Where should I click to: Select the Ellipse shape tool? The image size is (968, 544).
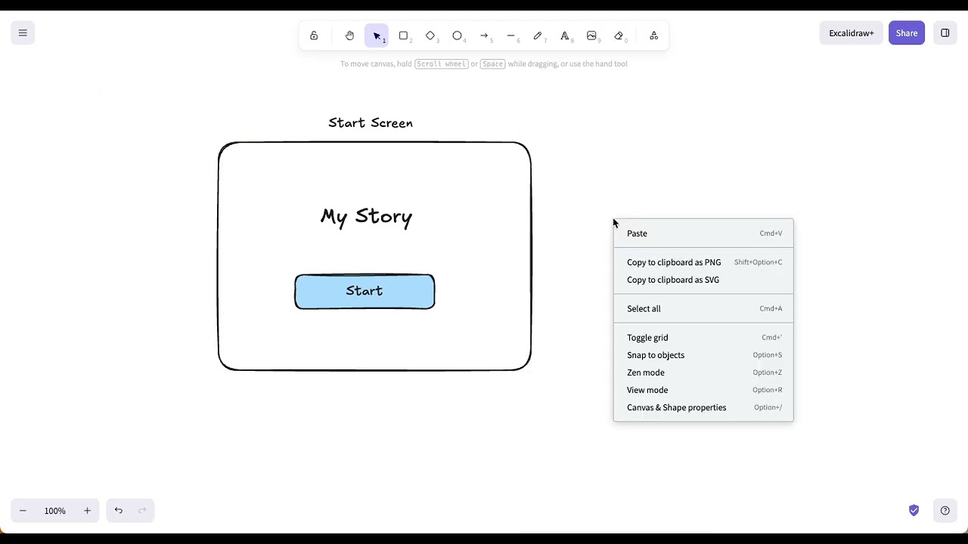458,36
